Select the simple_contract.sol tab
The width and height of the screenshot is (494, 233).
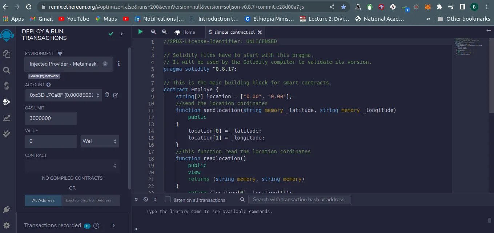pyautogui.click(x=234, y=32)
